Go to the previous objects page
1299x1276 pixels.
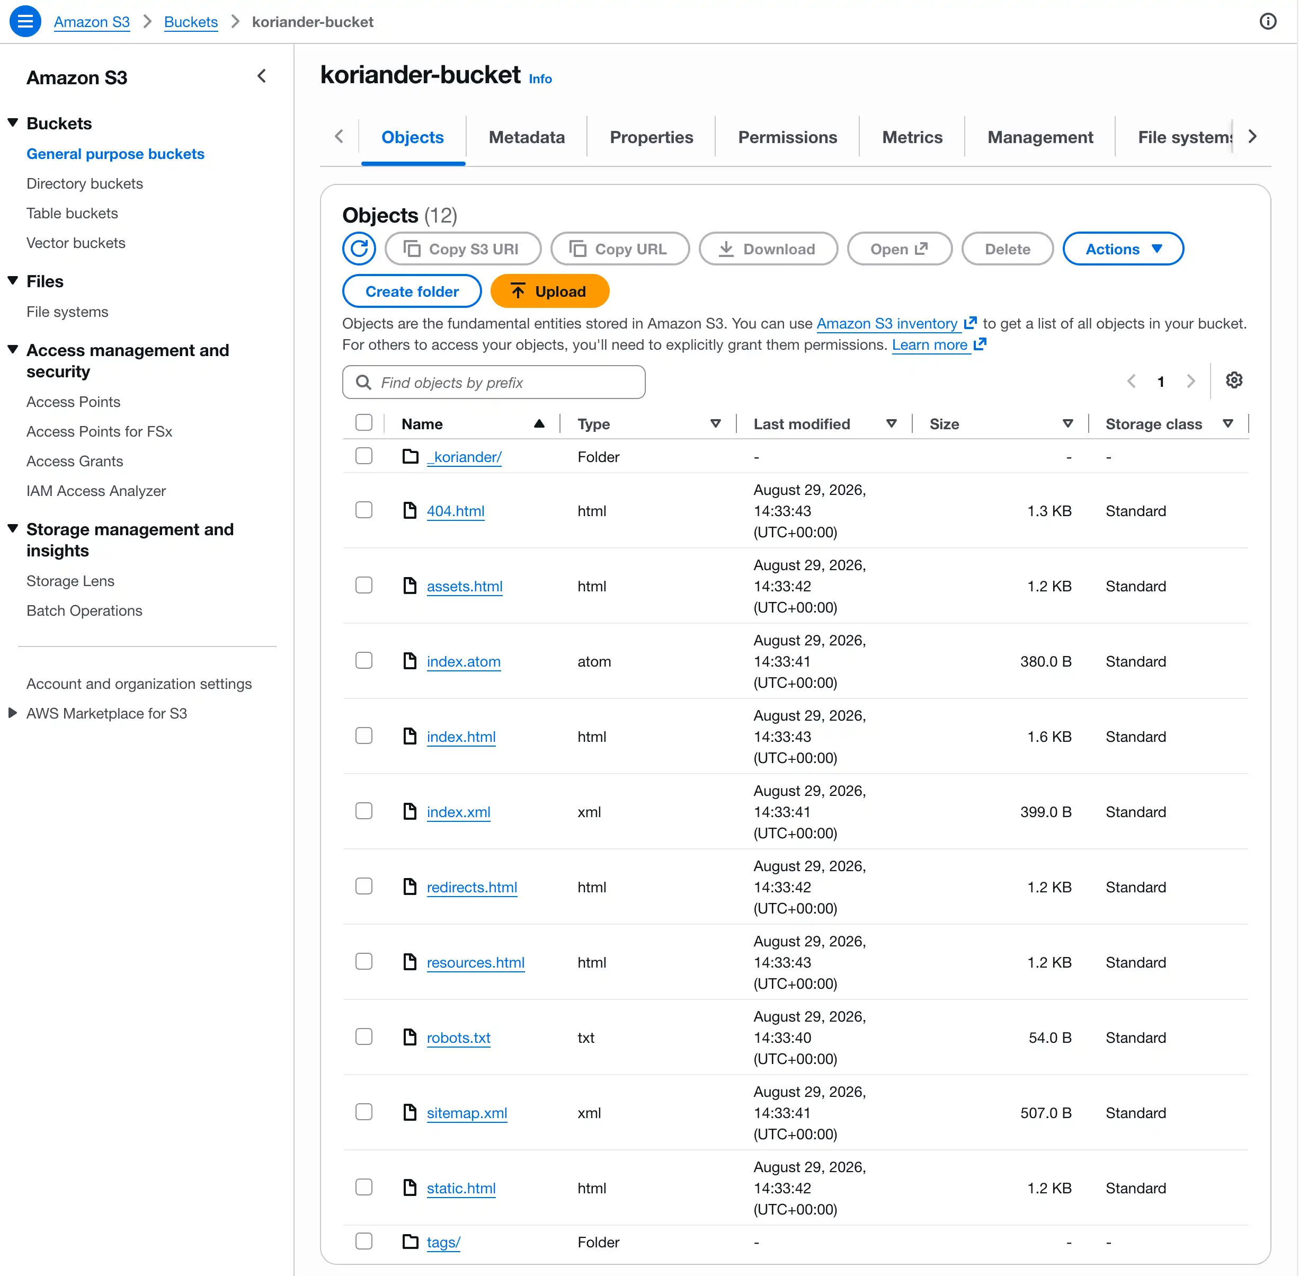(1132, 382)
